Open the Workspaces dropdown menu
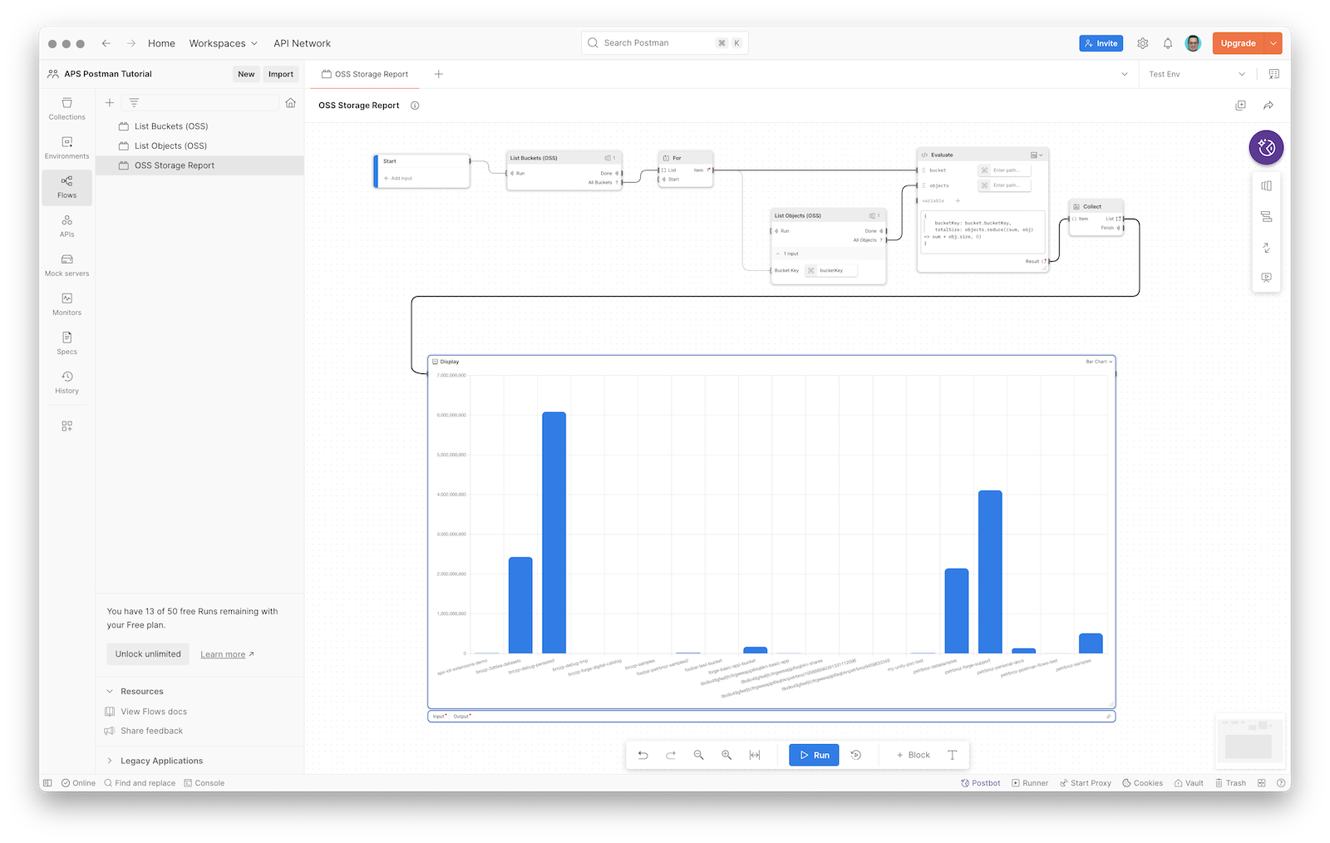The width and height of the screenshot is (1330, 843). (223, 43)
